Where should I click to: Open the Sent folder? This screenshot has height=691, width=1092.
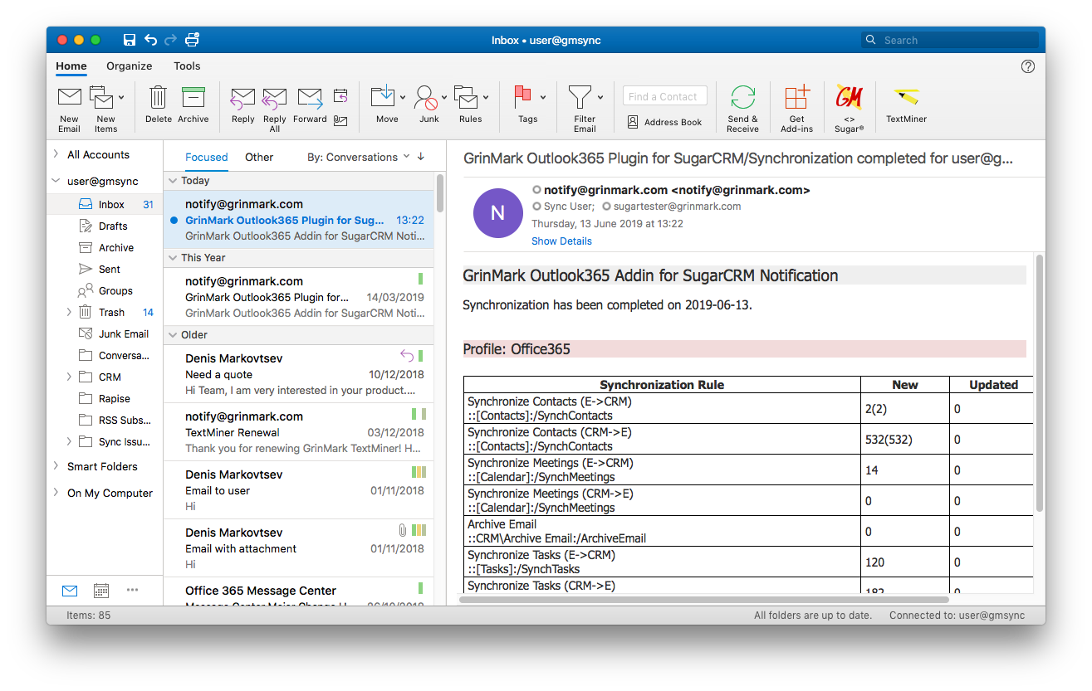[x=105, y=269]
